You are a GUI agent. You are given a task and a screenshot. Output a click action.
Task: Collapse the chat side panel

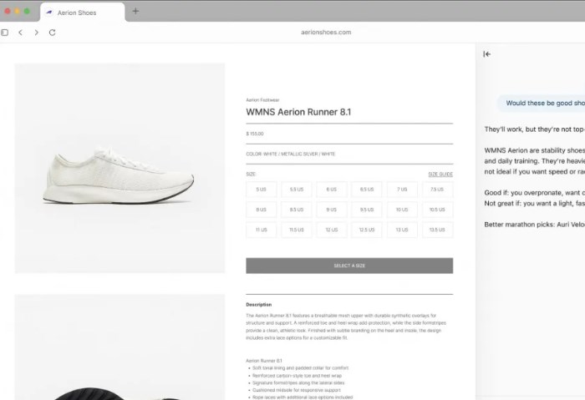click(487, 54)
